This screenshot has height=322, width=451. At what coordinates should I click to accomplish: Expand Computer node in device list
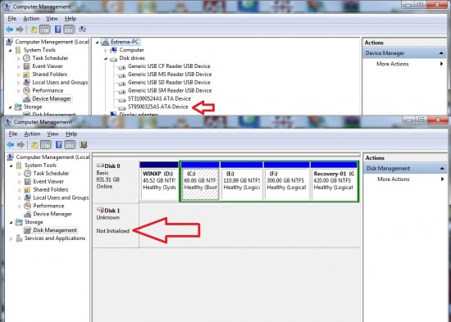106,50
